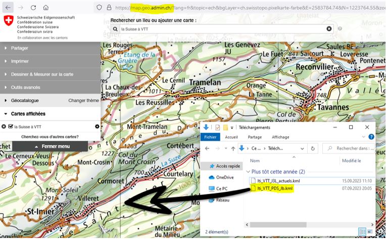Click the new folder icon in Explorer title bar
Viewport: 386px width, 239px height.
225,128
